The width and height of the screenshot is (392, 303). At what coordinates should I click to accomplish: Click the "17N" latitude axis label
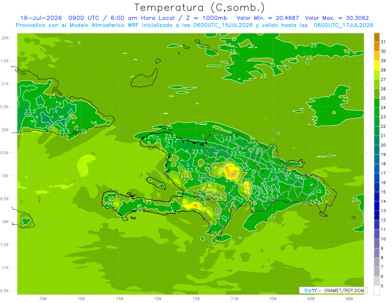tap(6, 268)
